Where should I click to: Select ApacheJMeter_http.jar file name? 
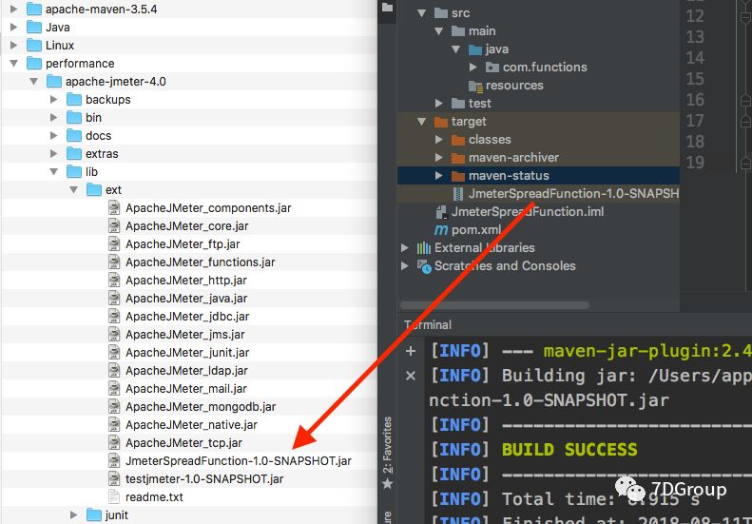click(x=186, y=281)
